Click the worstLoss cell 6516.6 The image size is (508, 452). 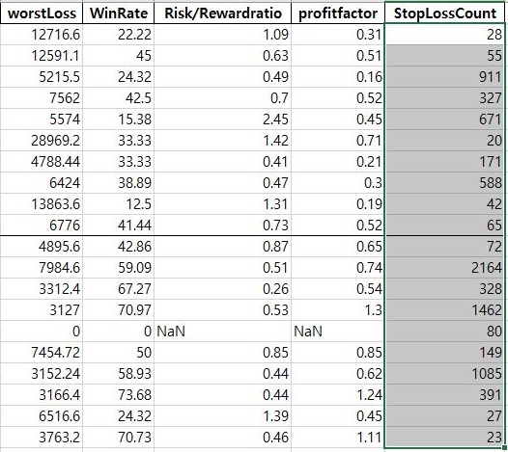(42, 416)
